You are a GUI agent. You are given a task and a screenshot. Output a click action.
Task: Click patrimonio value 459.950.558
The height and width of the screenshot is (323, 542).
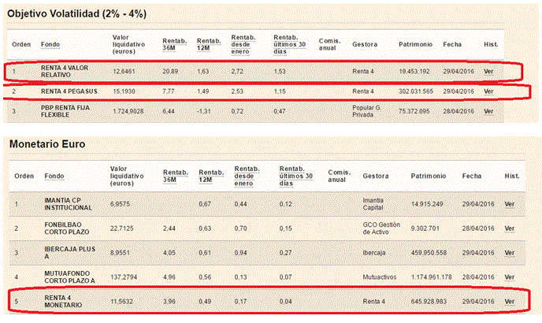click(x=429, y=253)
